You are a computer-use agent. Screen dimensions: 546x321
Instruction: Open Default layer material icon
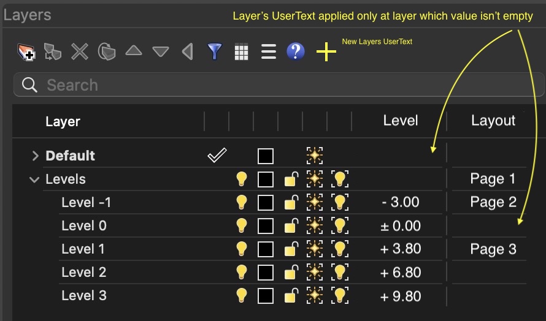[315, 156]
